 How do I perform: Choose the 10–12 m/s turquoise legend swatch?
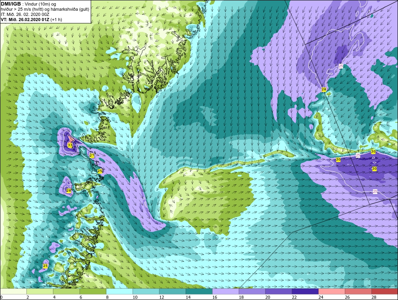click(x=146, y=291)
